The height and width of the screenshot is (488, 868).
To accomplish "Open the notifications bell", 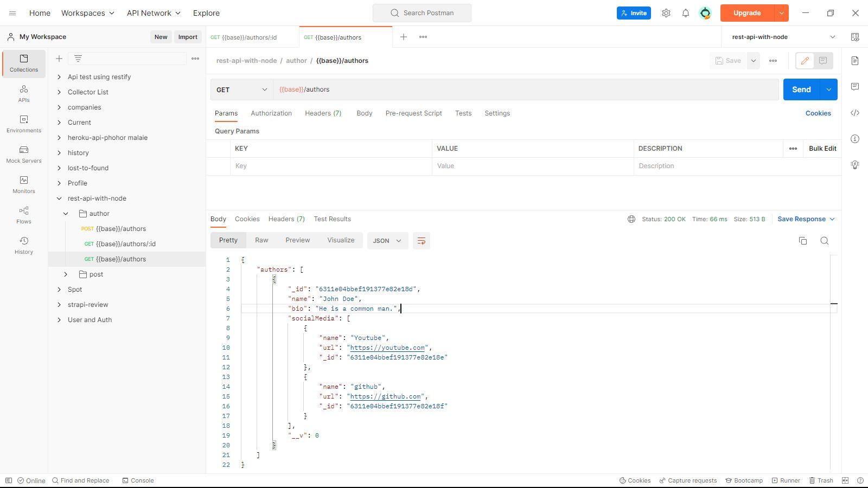I will click(x=686, y=13).
